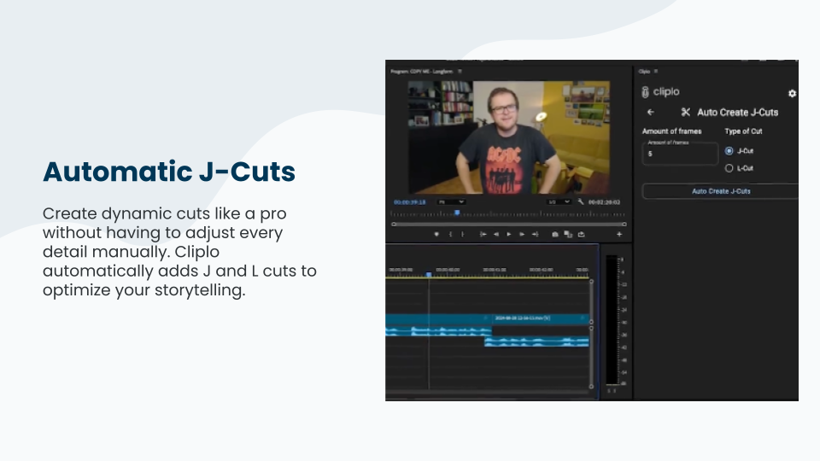
Task: Mark Out point in Program monitor
Action: (462, 235)
